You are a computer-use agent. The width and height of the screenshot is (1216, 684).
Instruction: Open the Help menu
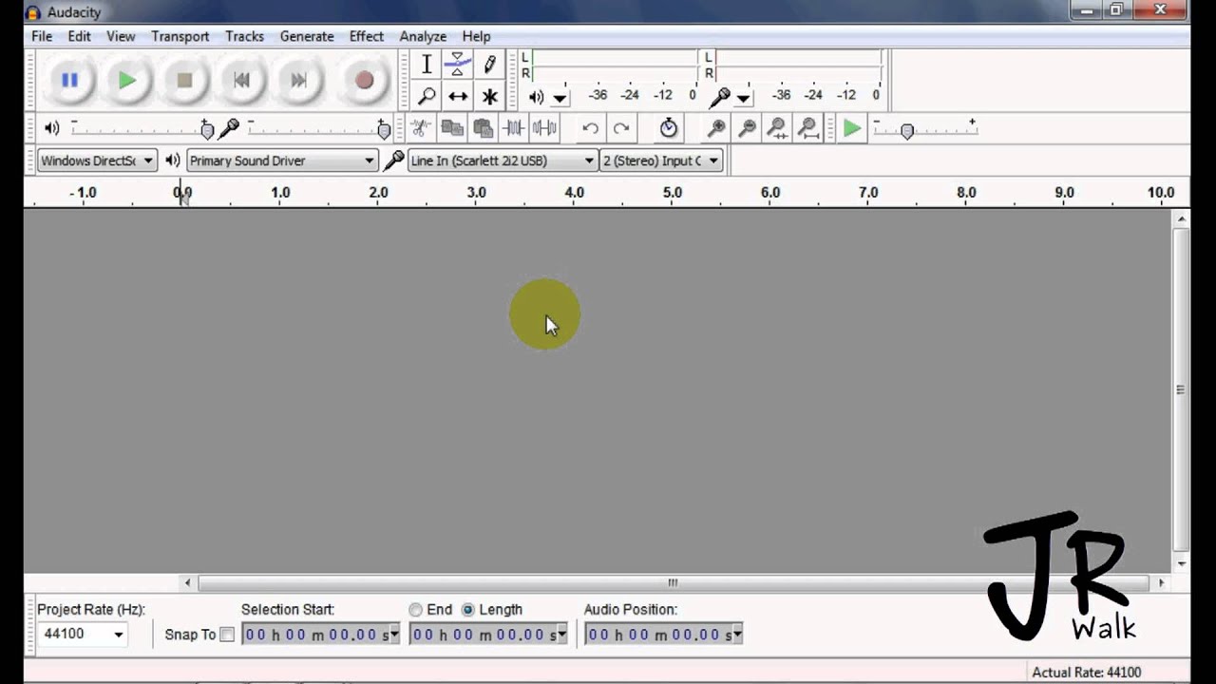(x=476, y=36)
